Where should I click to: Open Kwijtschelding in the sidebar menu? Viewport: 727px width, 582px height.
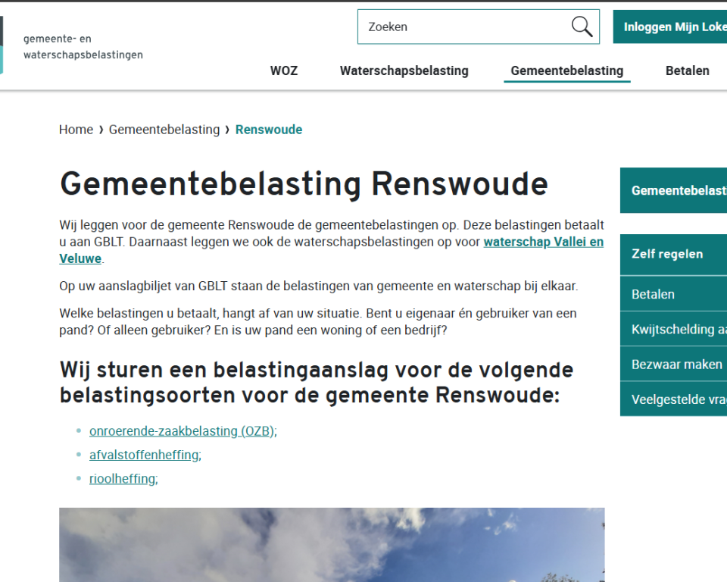(674, 330)
